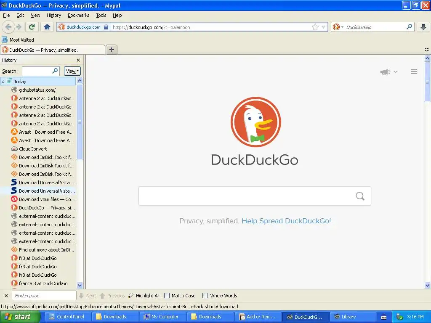Toggle the Whole Words checkbox
Viewport: 431px width, 323px height.
[205, 296]
